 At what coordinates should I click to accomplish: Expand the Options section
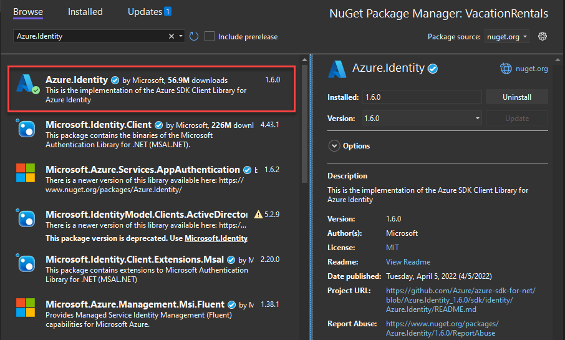pyautogui.click(x=334, y=146)
